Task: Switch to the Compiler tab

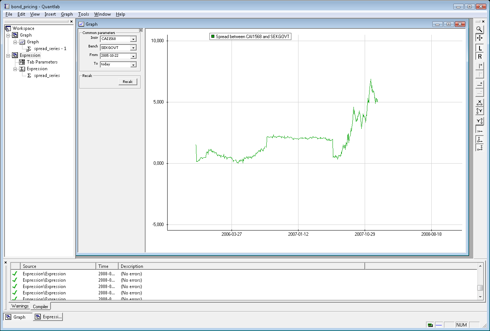Action: [x=40, y=306]
